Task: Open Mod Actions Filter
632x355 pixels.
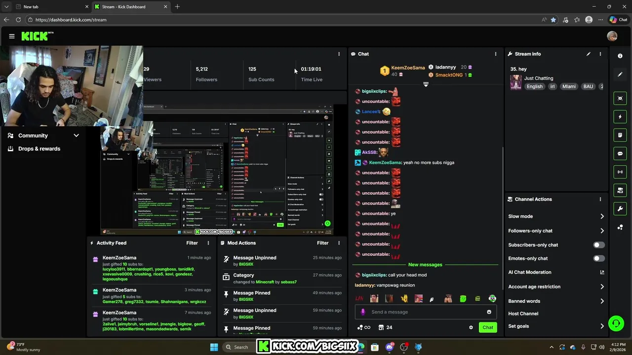Action: coord(322,243)
